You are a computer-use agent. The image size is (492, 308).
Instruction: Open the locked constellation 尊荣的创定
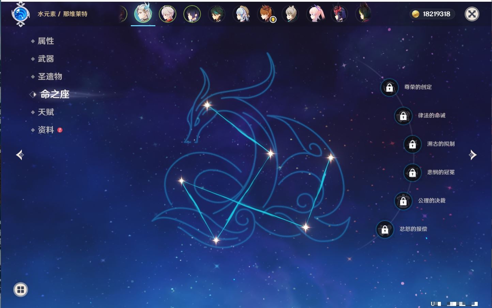[x=389, y=87]
